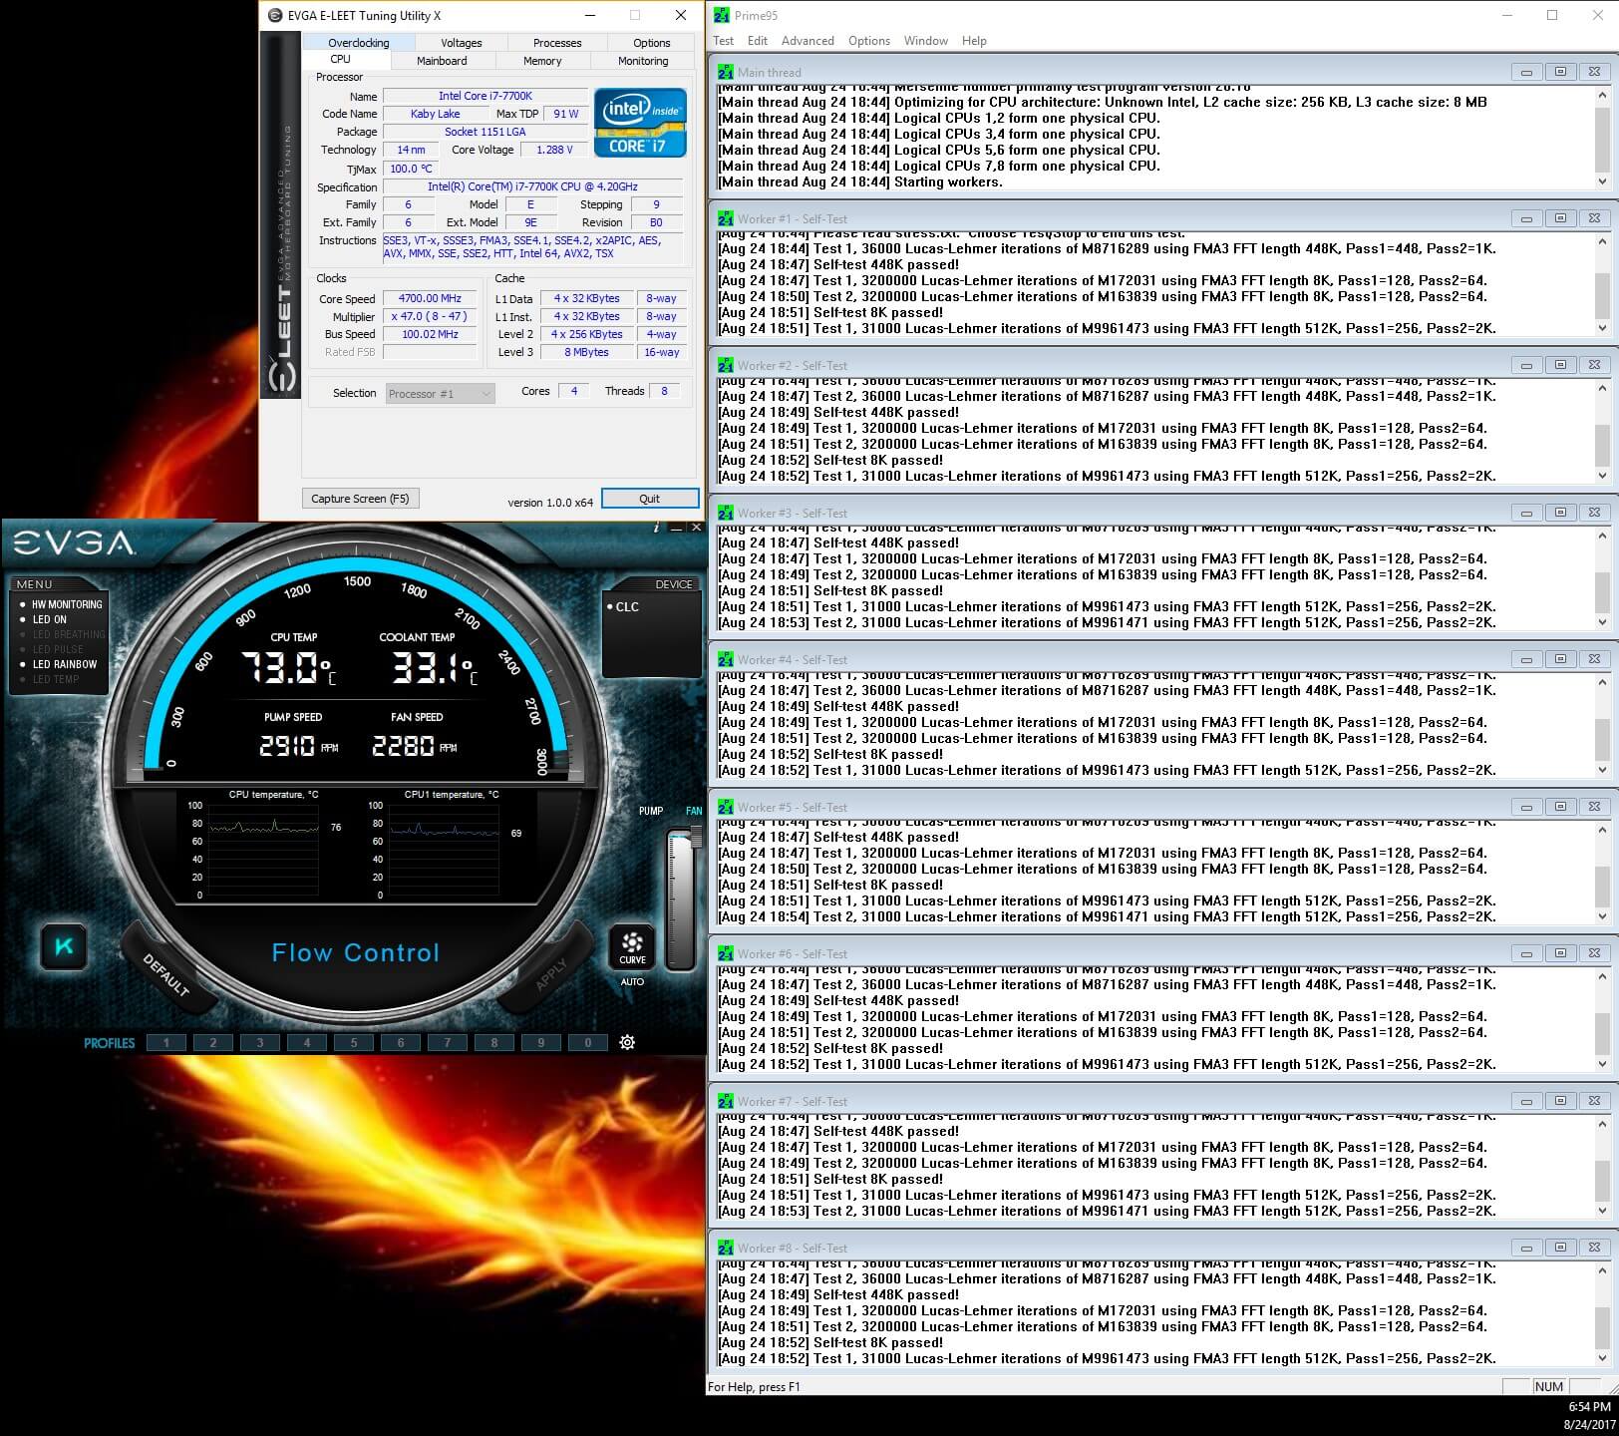Toggle the LED ON option
This screenshot has width=1619, height=1436.
(49, 619)
